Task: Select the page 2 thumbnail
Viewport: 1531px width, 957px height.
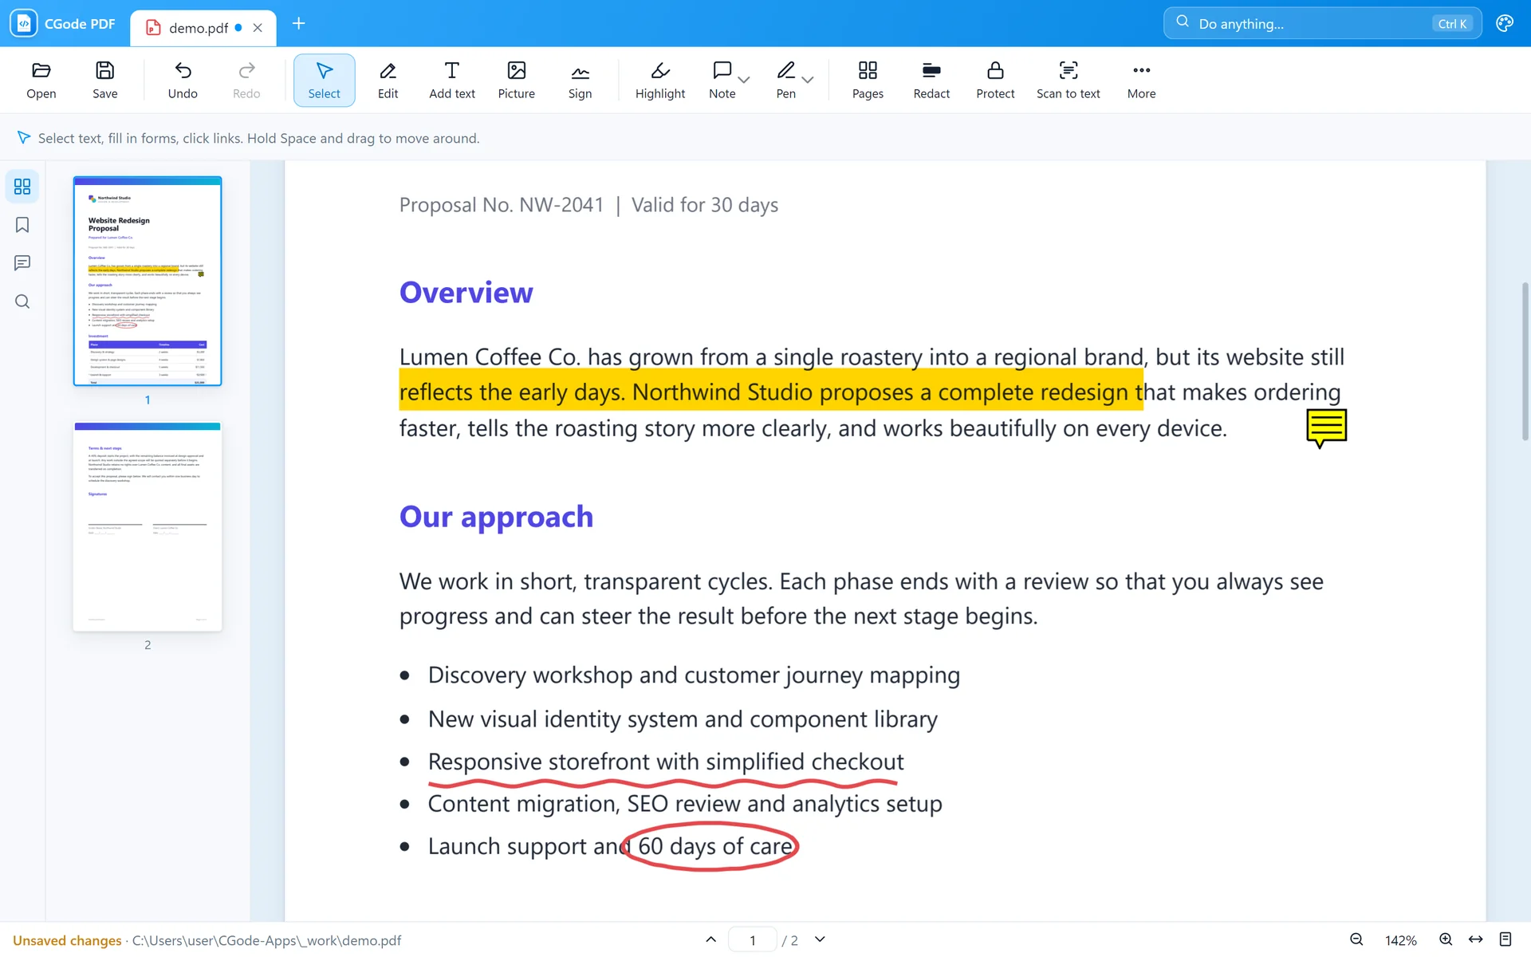Action: tap(148, 526)
